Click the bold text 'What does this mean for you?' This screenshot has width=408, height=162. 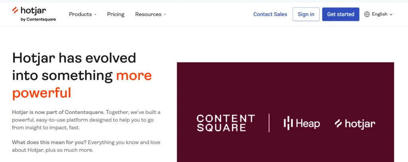(x=49, y=143)
